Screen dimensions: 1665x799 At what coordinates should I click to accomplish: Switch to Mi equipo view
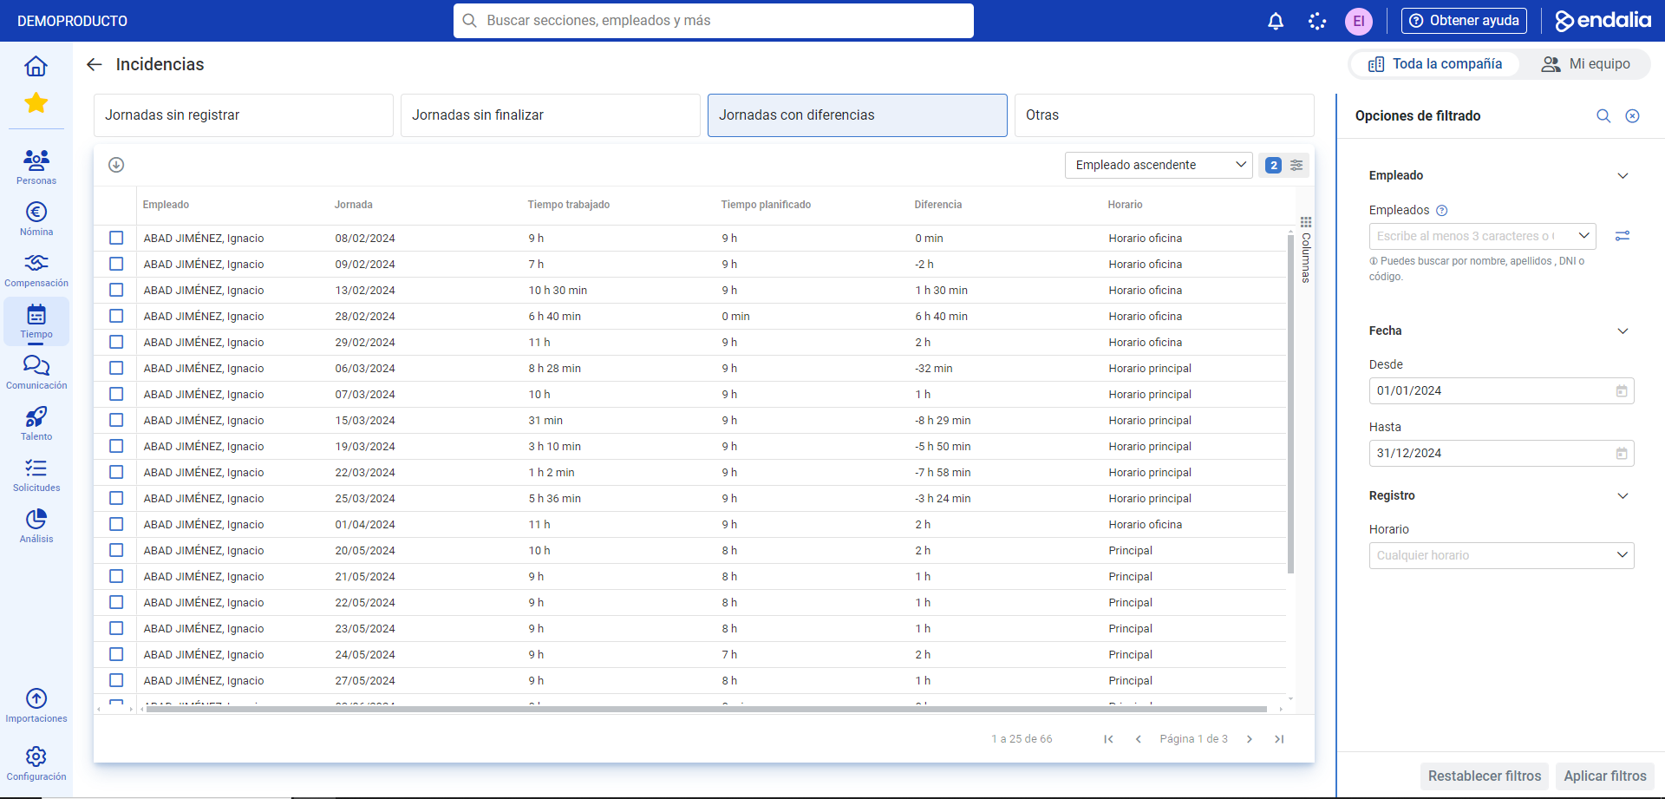coord(1585,64)
